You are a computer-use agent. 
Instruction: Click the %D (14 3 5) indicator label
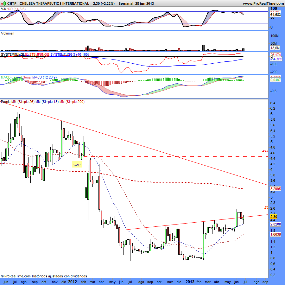(x=16, y=9)
